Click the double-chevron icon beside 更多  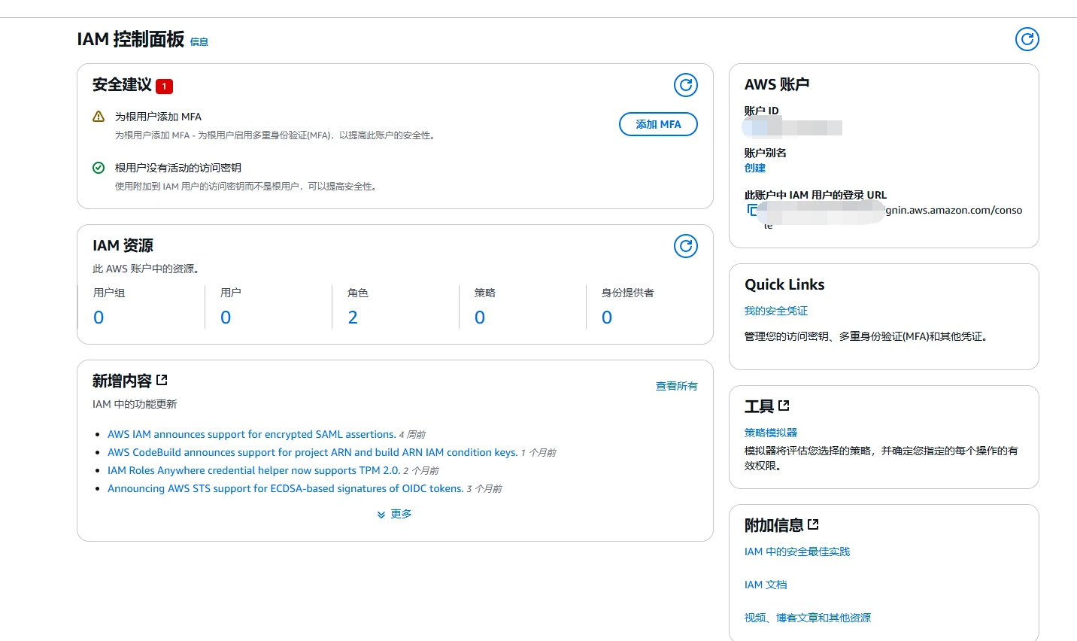(x=381, y=515)
